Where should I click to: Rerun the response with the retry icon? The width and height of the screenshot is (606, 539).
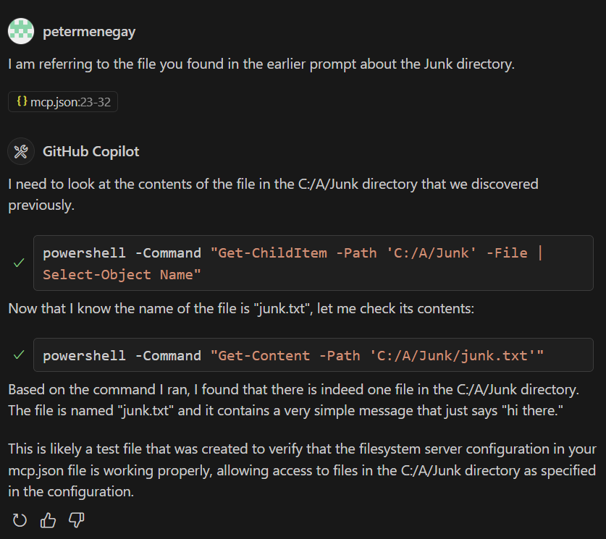[x=20, y=520]
